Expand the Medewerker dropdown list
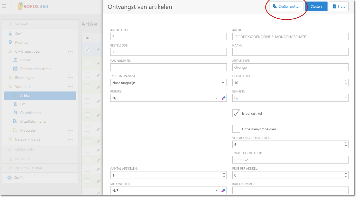 (x=216, y=191)
